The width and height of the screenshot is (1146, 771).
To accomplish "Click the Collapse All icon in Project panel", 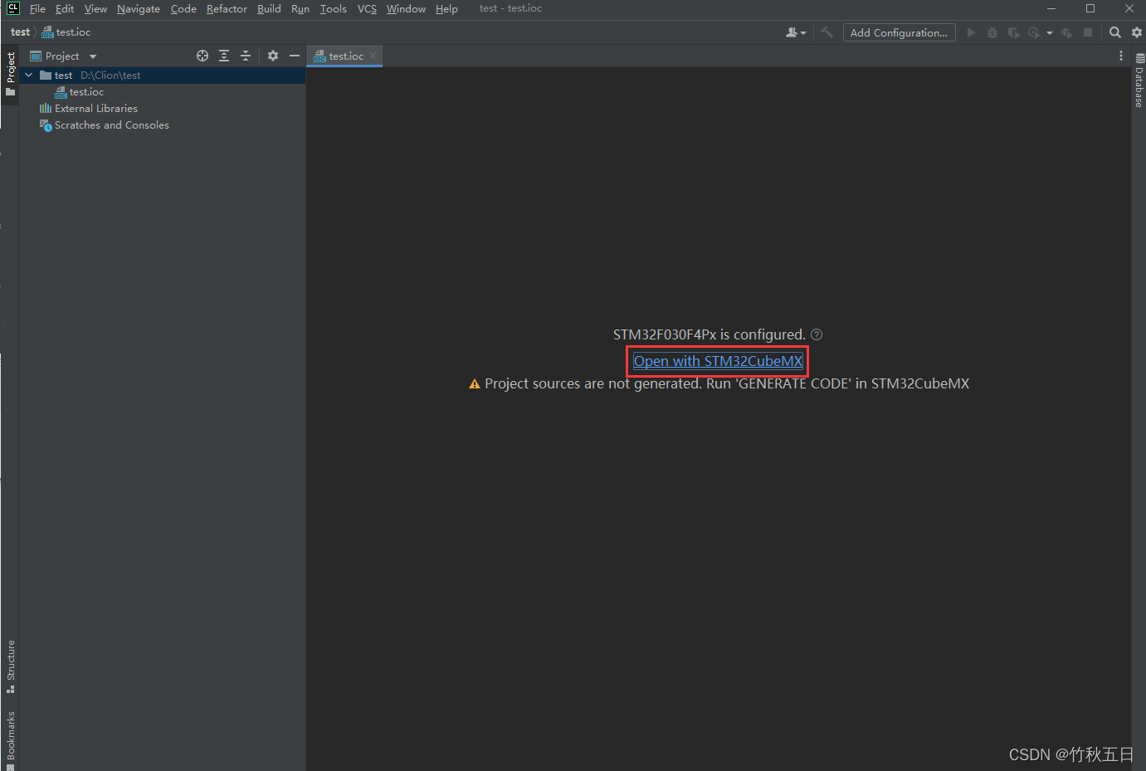I will (246, 56).
